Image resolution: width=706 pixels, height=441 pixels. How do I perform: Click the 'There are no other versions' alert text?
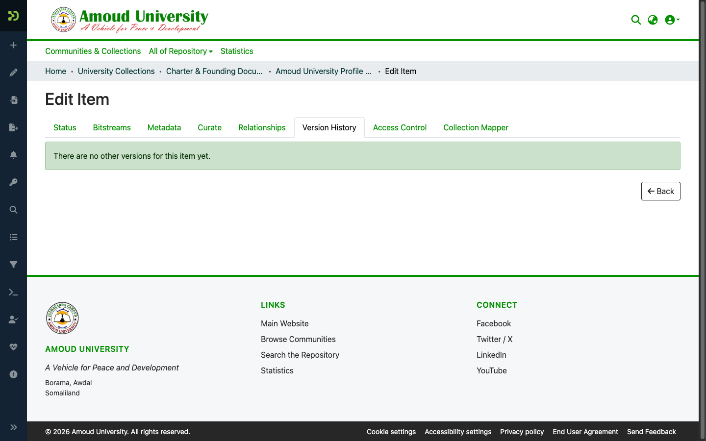(x=132, y=156)
